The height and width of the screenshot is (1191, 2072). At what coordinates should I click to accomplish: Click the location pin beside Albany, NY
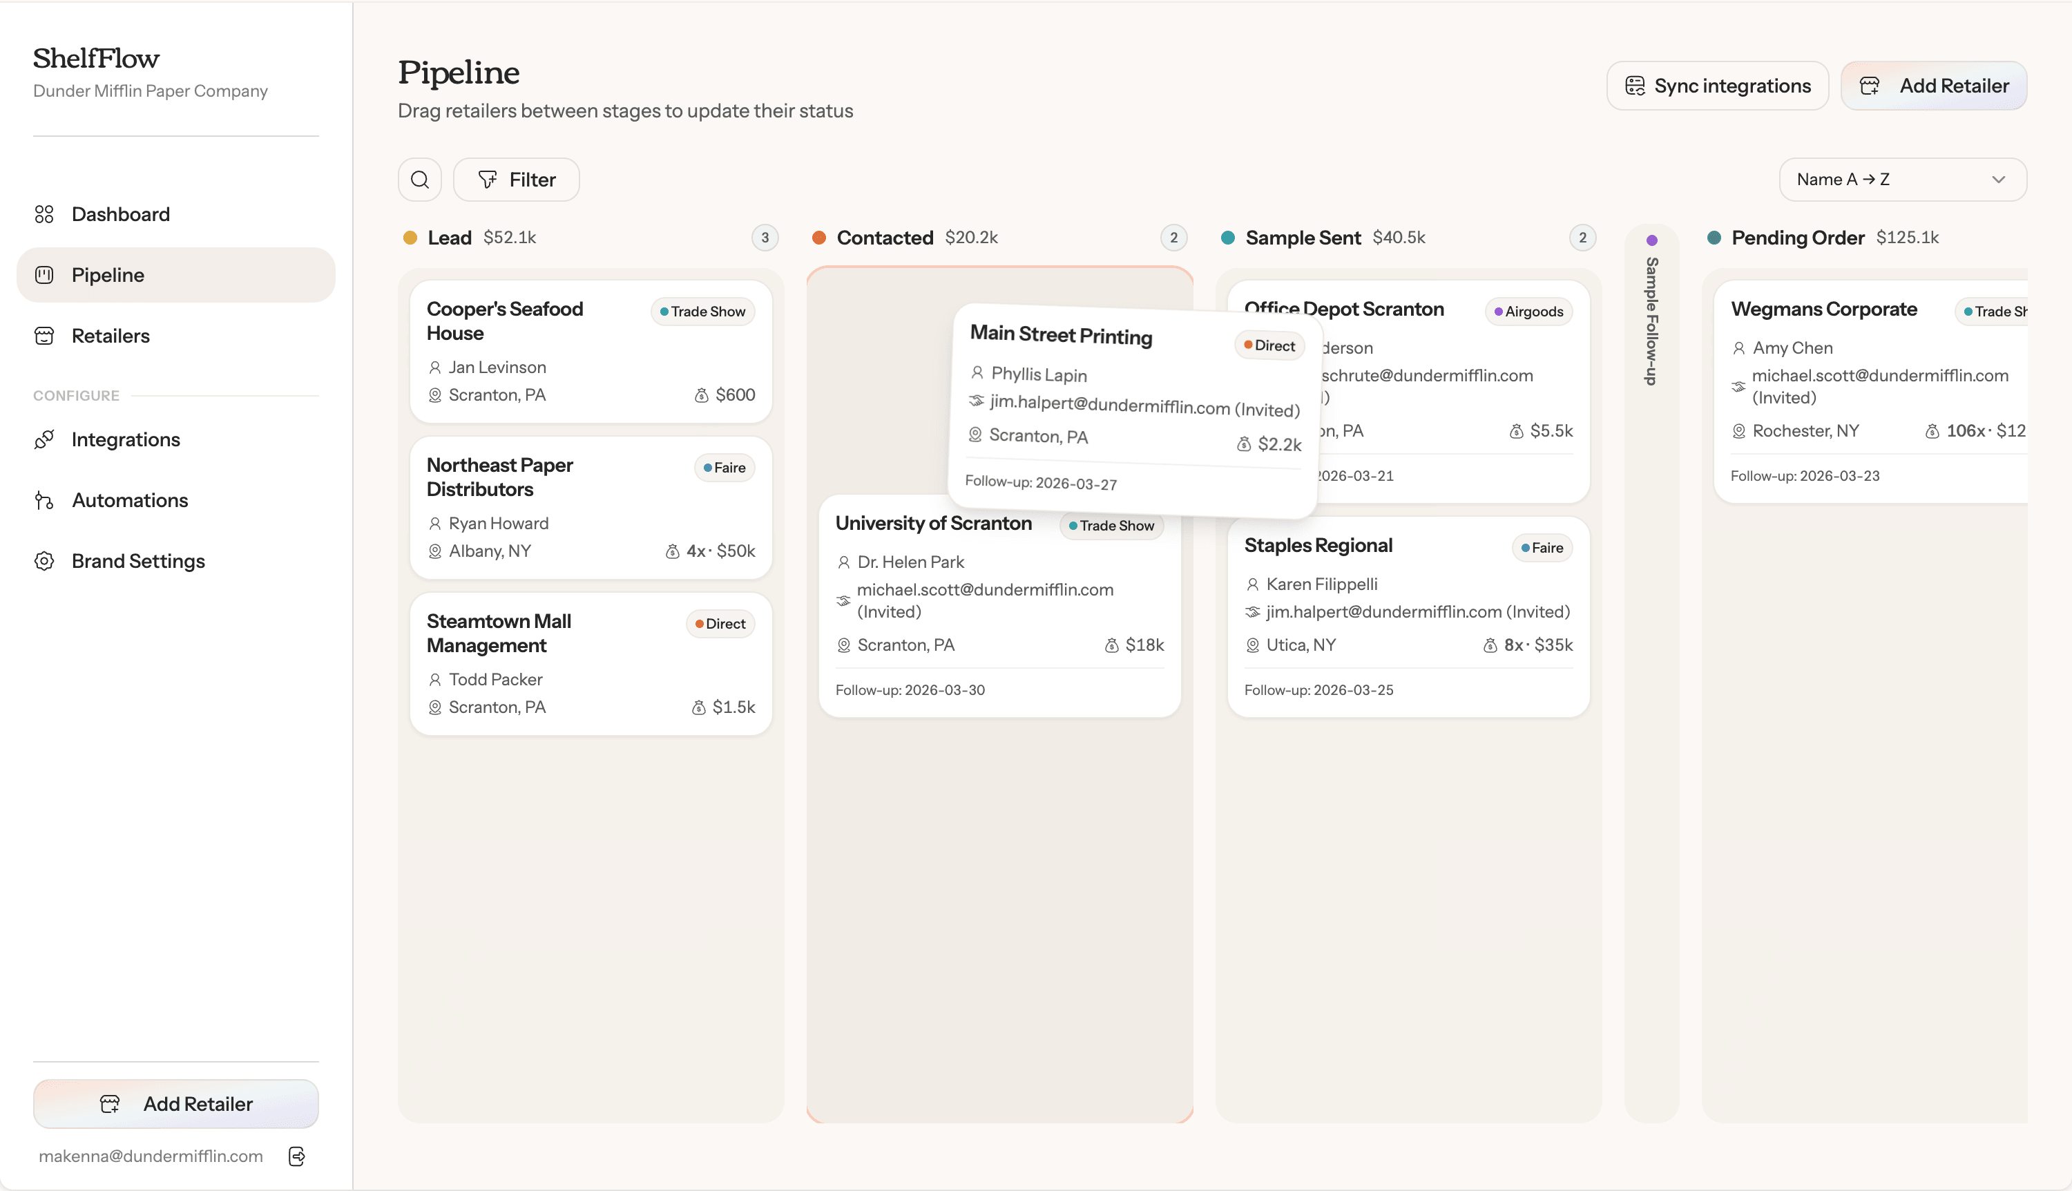click(435, 551)
